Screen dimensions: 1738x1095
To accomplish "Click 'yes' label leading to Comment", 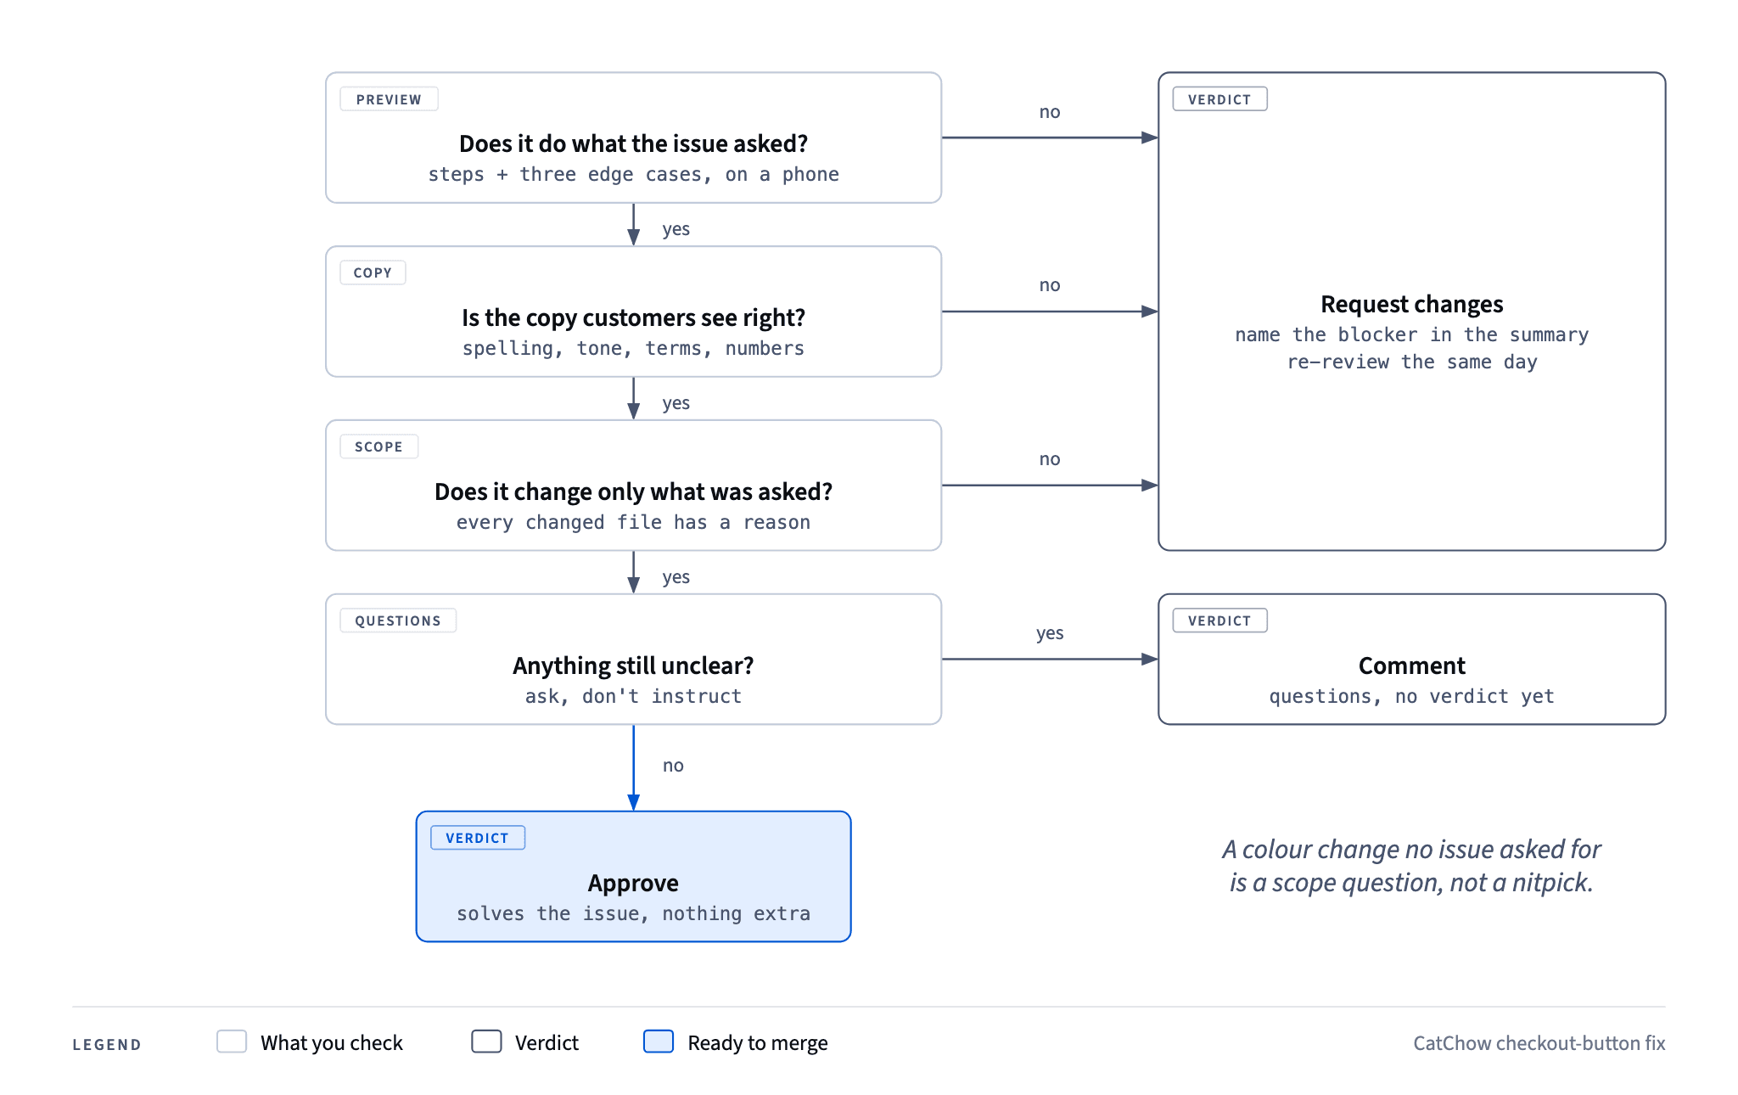I will (1050, 634).
